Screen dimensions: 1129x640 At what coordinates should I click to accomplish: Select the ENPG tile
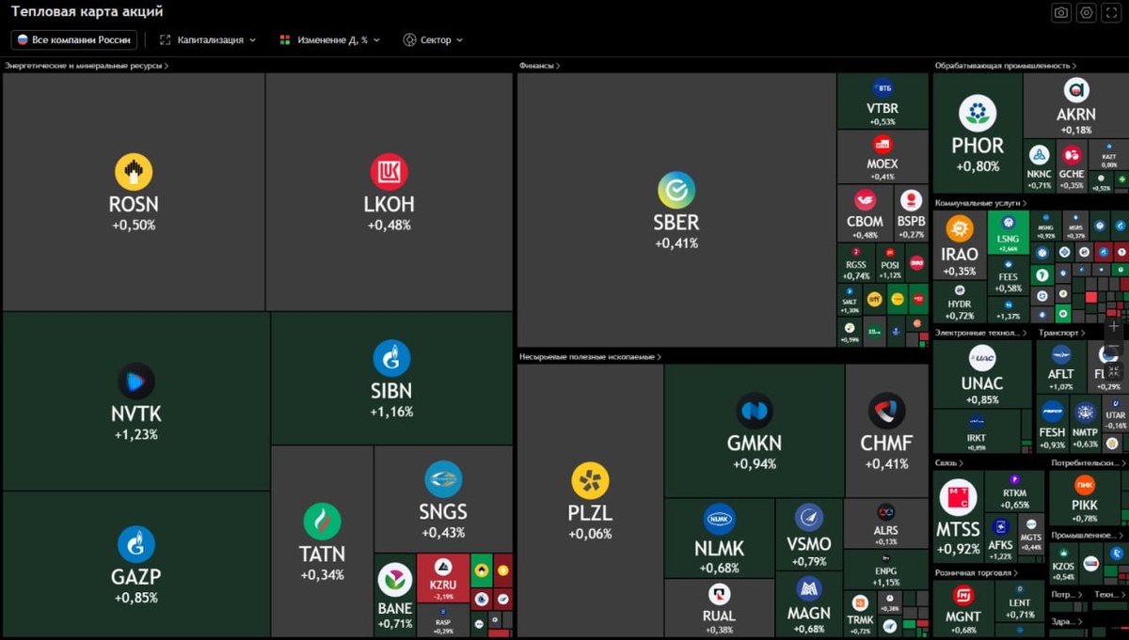coord(885,570)
